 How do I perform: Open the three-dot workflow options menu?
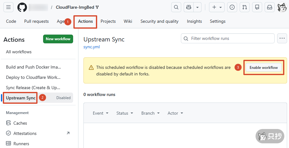click(x=282, y=38)
